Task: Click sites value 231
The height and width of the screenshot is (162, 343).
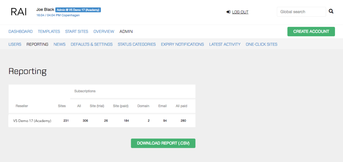Action: click(x=66, y=121)
